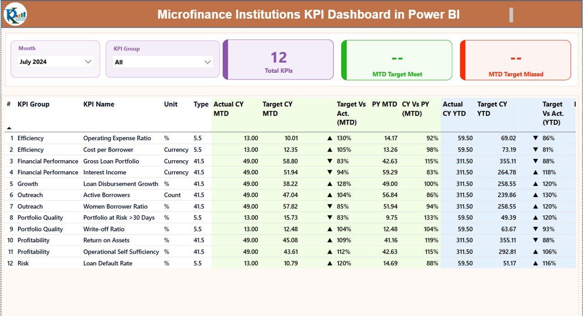Click the chevron on the KPI Group selector
583x316 pixels.
tap(208, 61)
